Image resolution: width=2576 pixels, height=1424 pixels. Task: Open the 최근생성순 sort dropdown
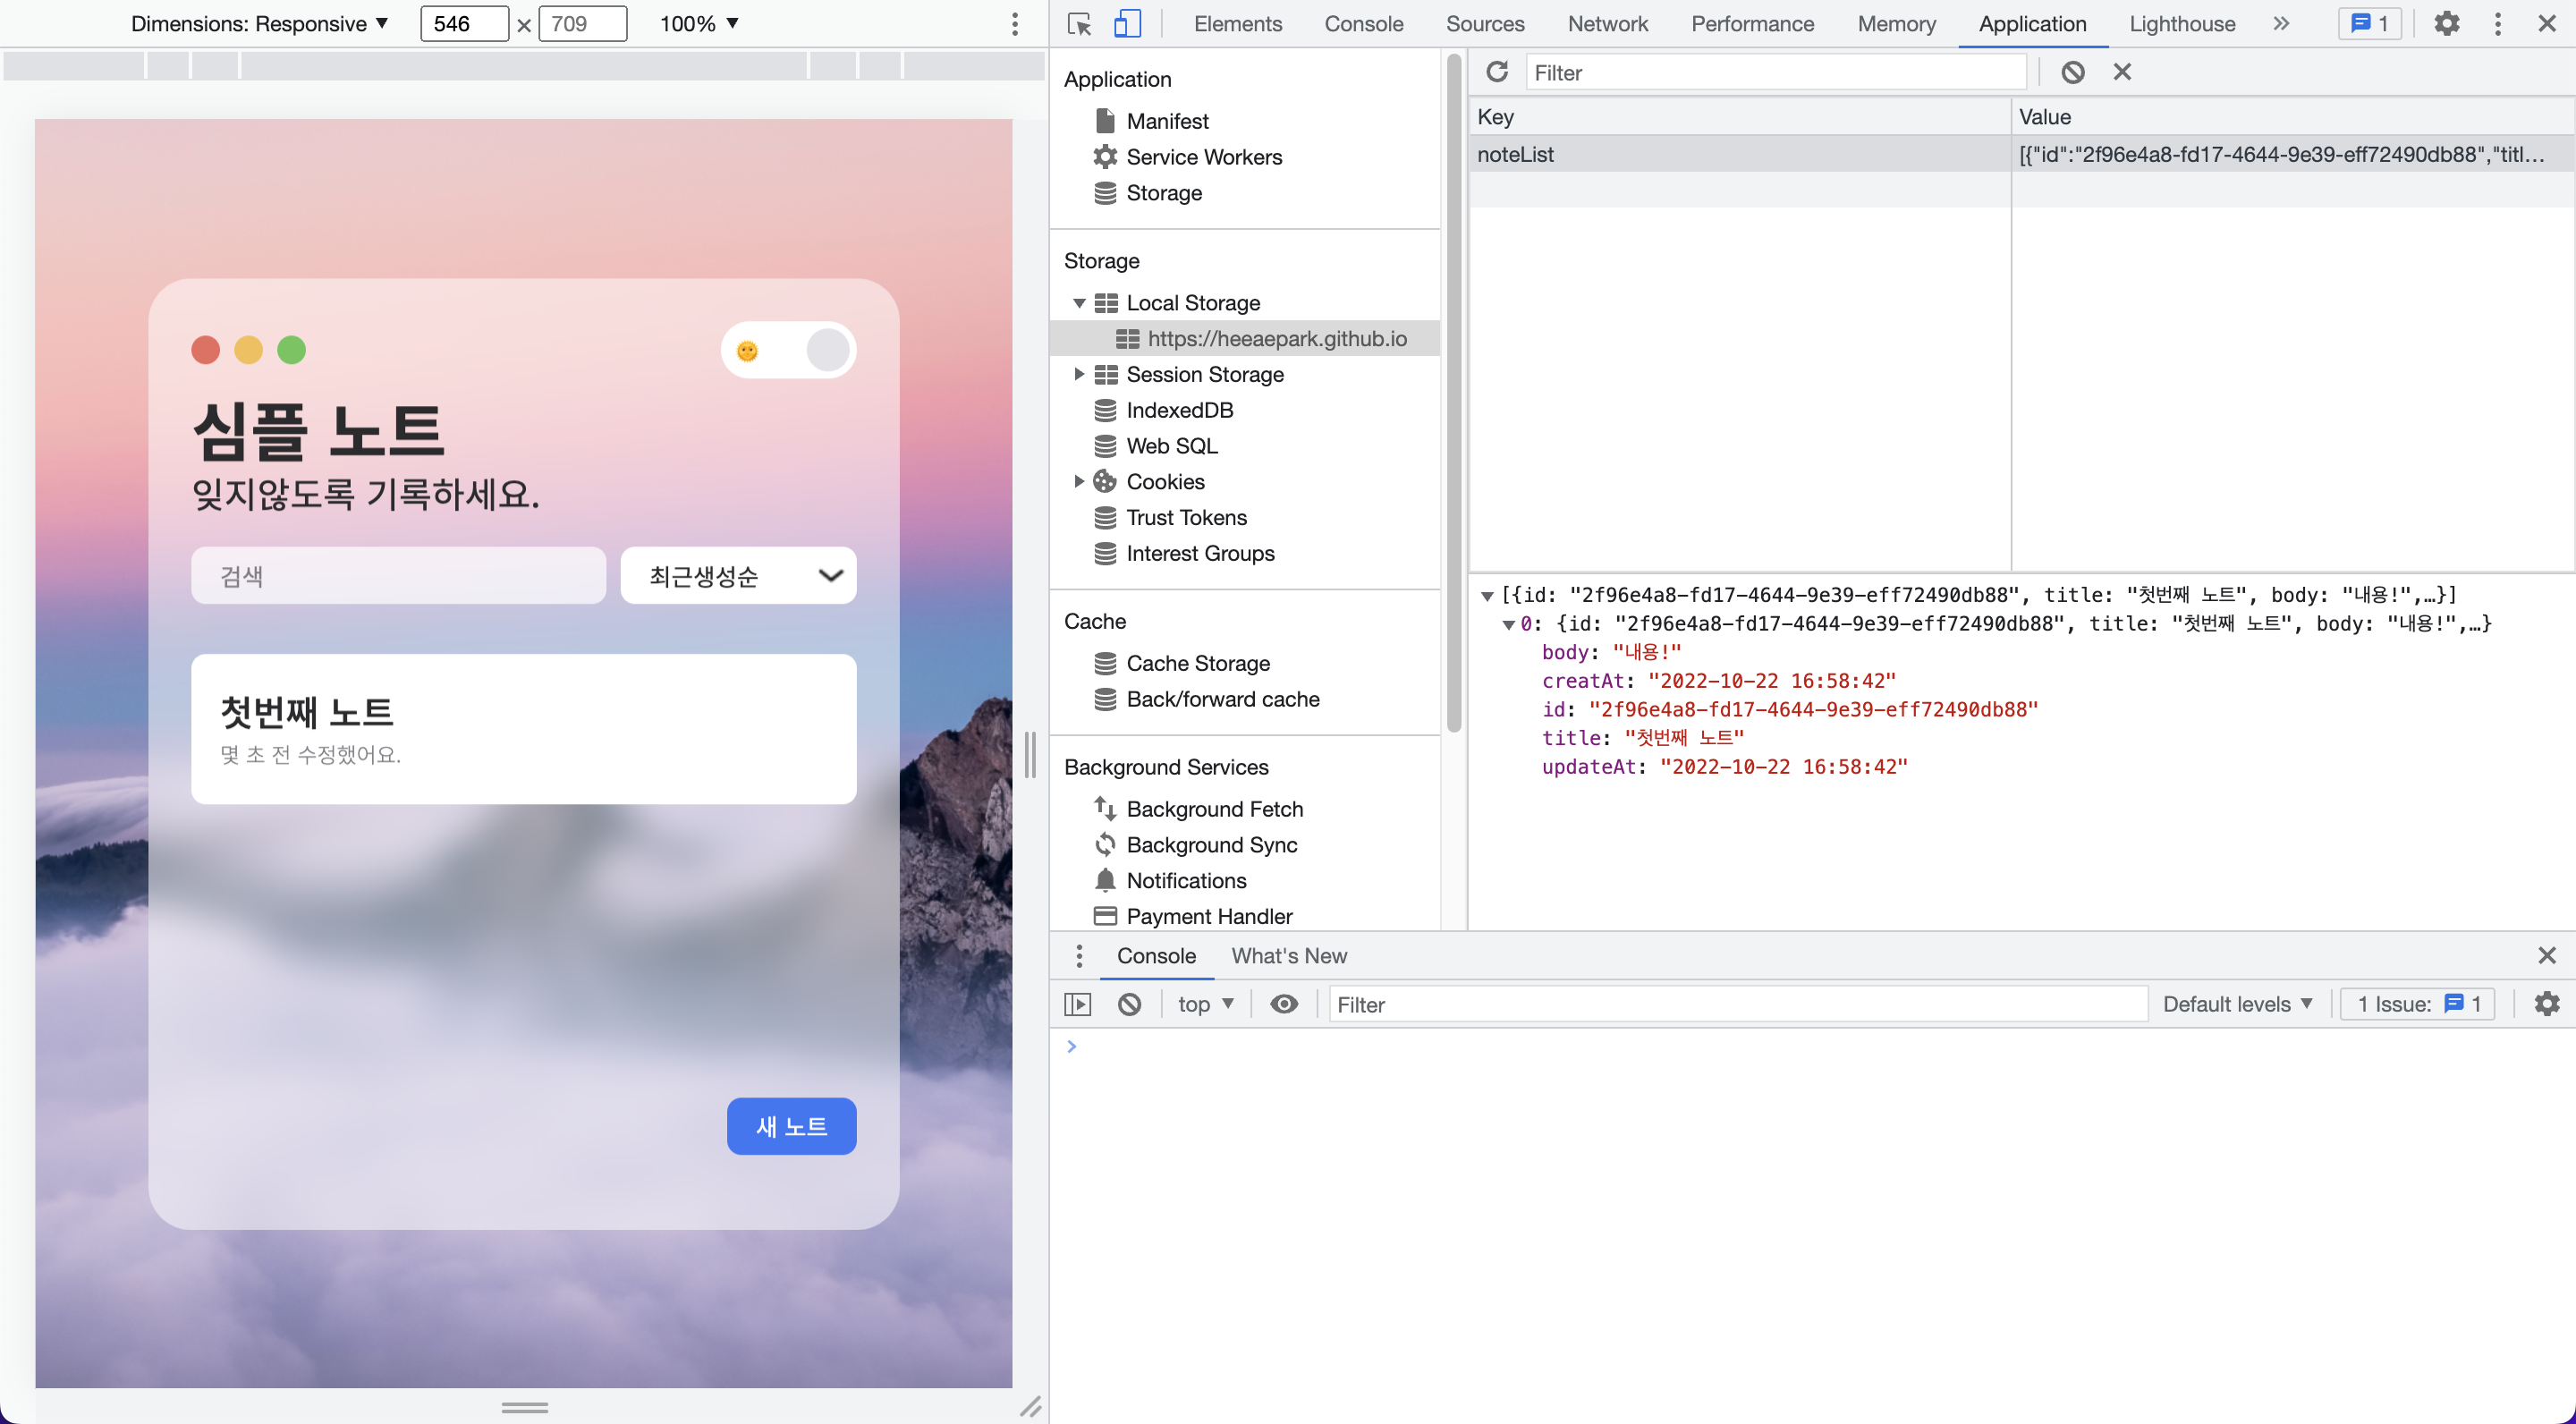coord(738,576)
